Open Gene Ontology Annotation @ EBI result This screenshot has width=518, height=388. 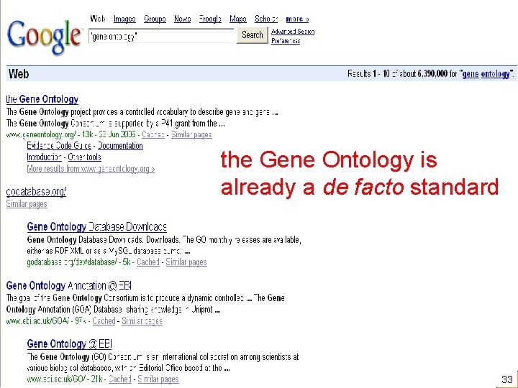[69, 285]
